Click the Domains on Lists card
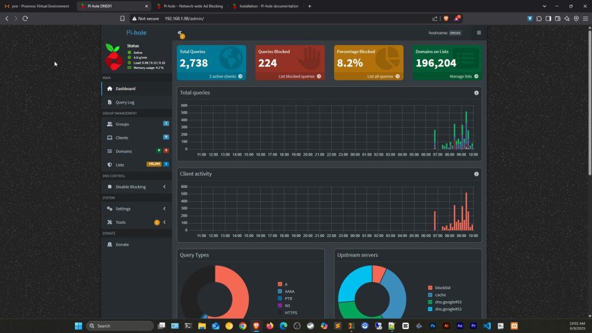Screen dimensions: 592x333 tap(447, 62)
